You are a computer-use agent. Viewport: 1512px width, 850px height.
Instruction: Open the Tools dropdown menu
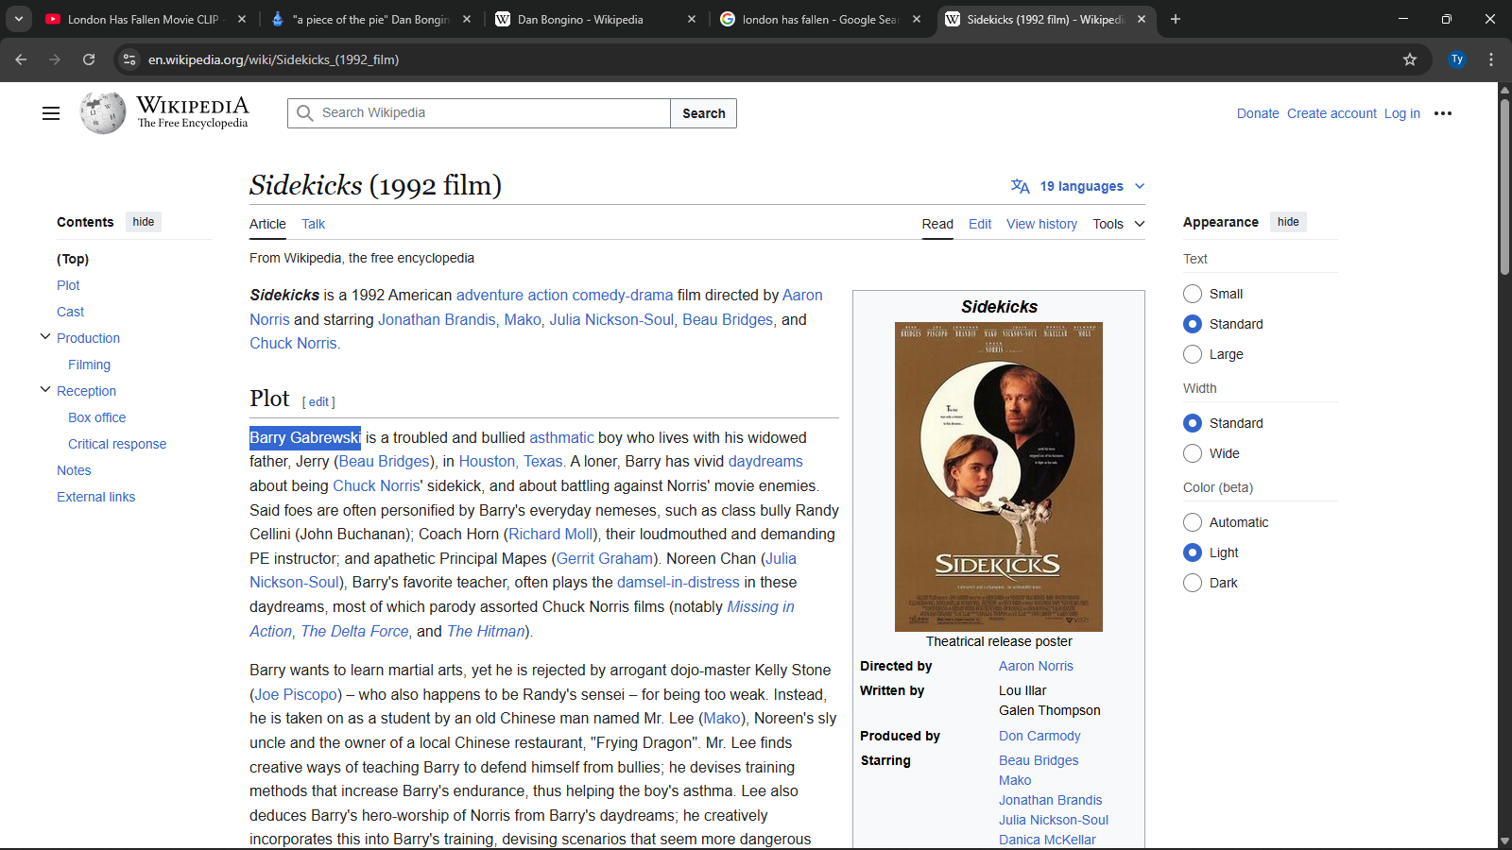point(1119,224)
